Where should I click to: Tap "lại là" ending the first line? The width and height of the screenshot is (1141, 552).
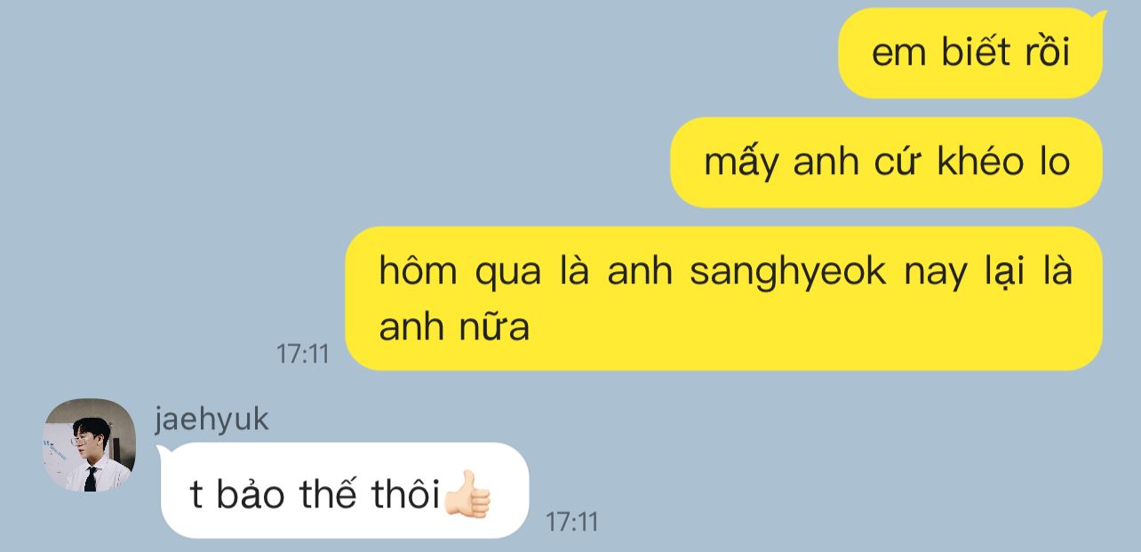[x=1029, y=272]
